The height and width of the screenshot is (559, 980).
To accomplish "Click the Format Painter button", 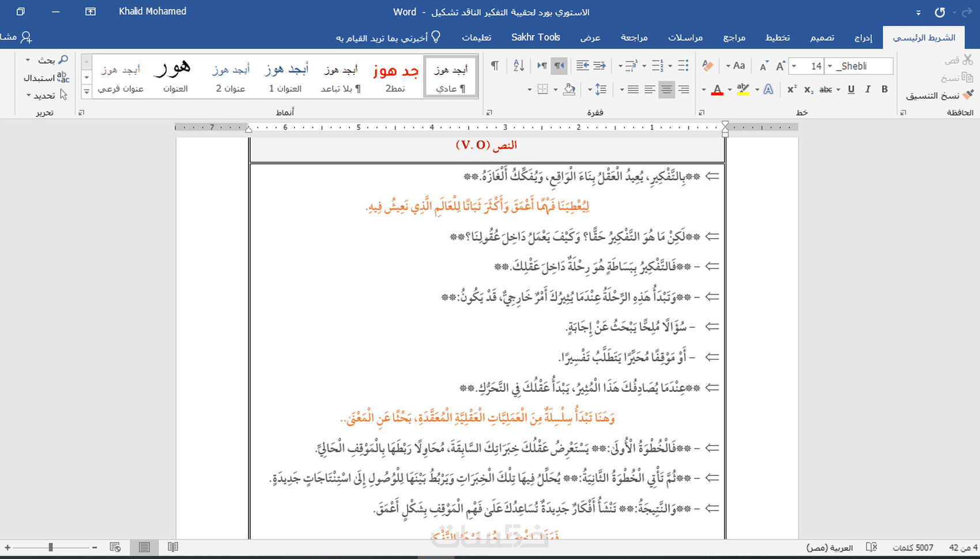I will pyautogui.click(x=940, y=95).
